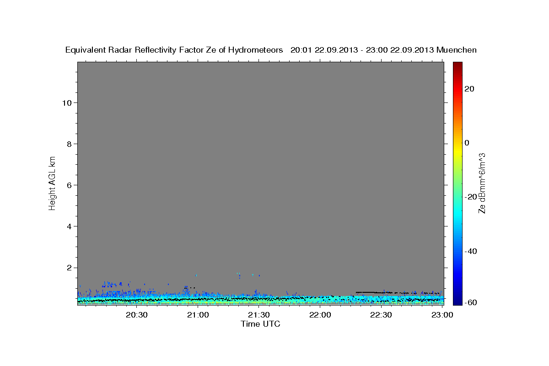Click the height tick label '6'

click(x=69, y=185)
